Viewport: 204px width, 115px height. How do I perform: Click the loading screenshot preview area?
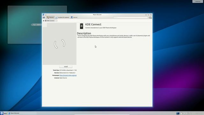point(60,44)
